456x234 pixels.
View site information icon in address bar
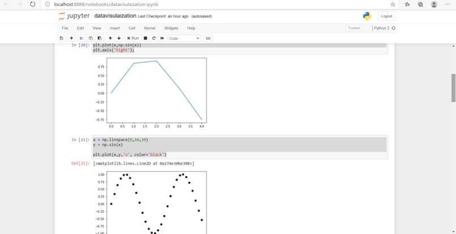coord(48,5)
